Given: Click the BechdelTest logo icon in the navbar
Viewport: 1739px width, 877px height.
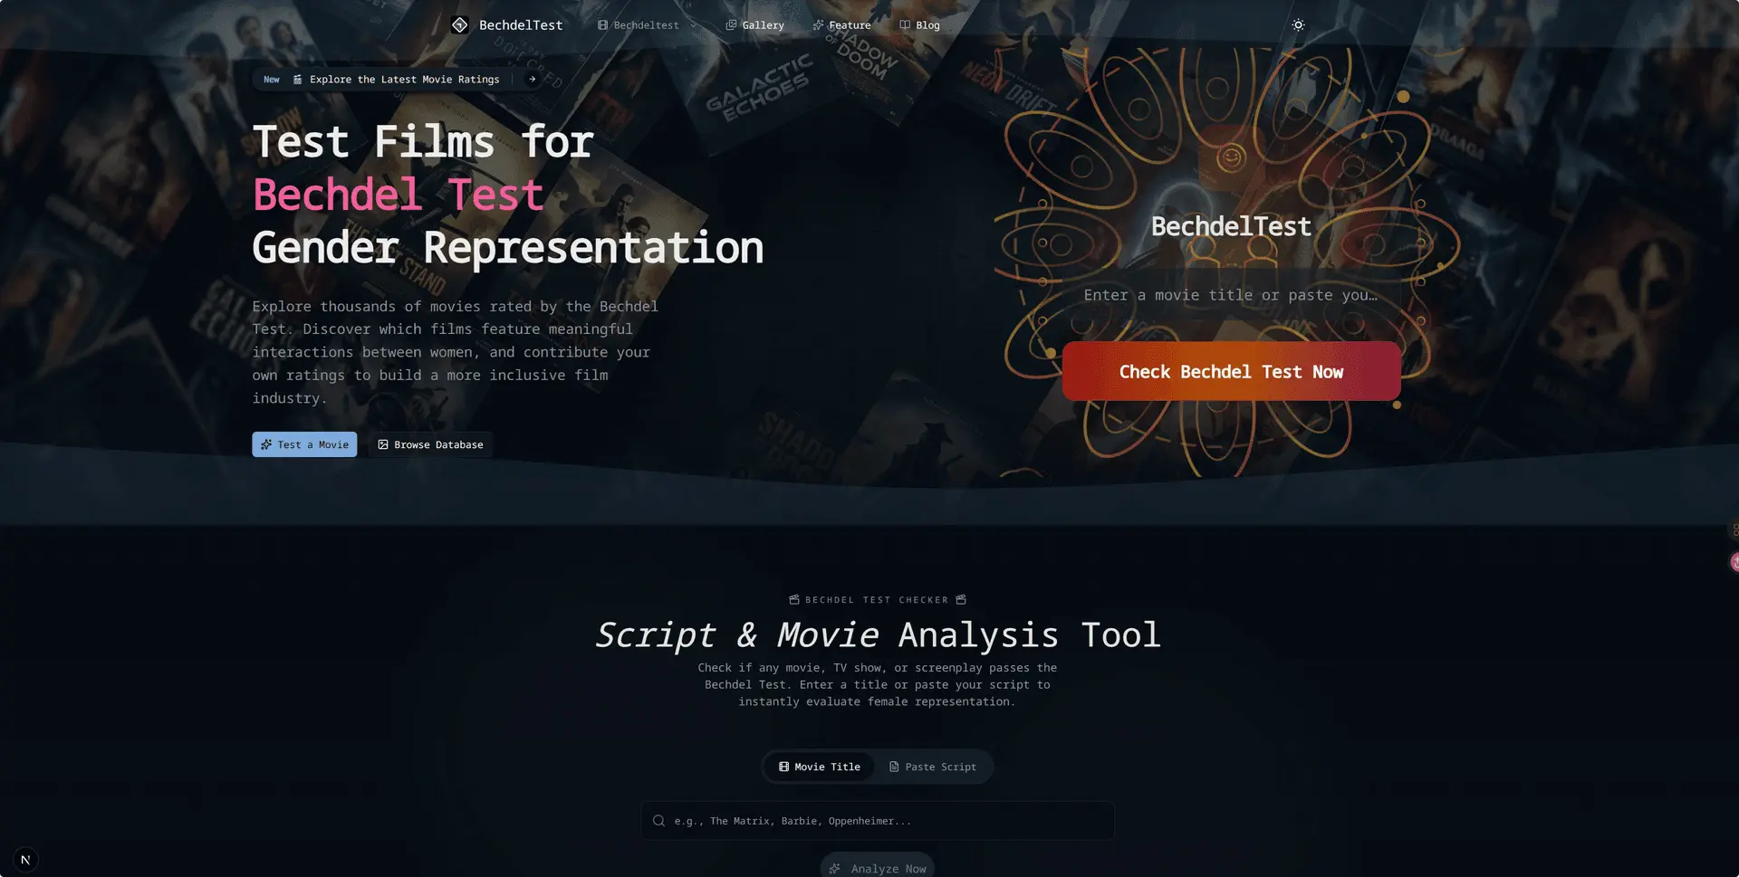Looking at the screenshot, I should [460, 25].
